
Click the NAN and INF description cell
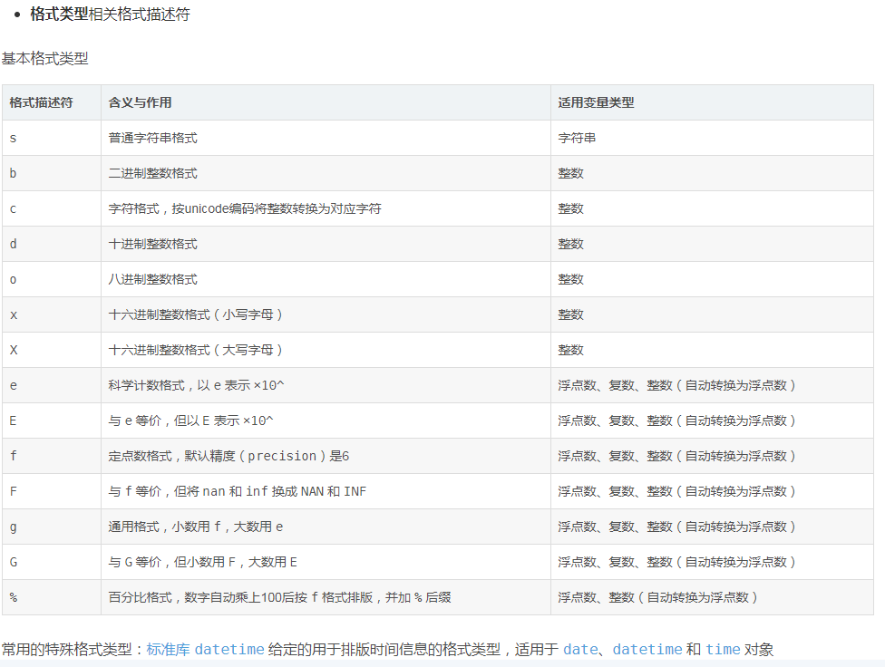238,491
